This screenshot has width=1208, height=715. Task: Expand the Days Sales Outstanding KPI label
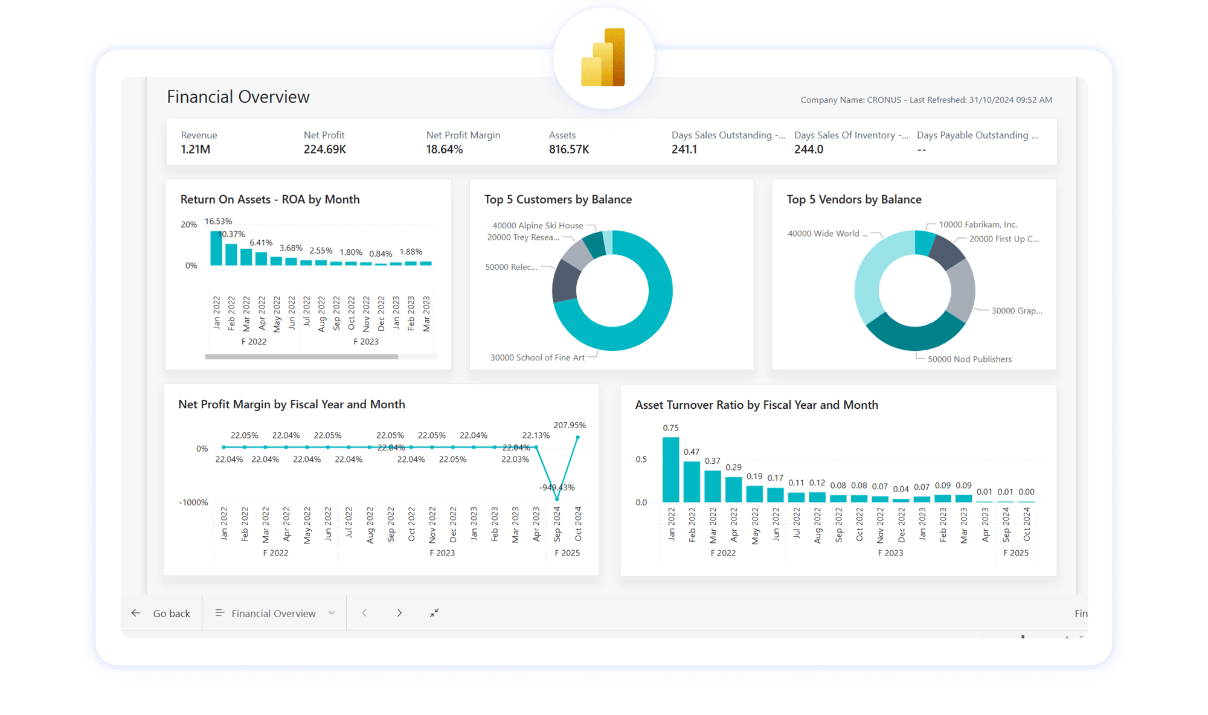(x=729, y=135)
